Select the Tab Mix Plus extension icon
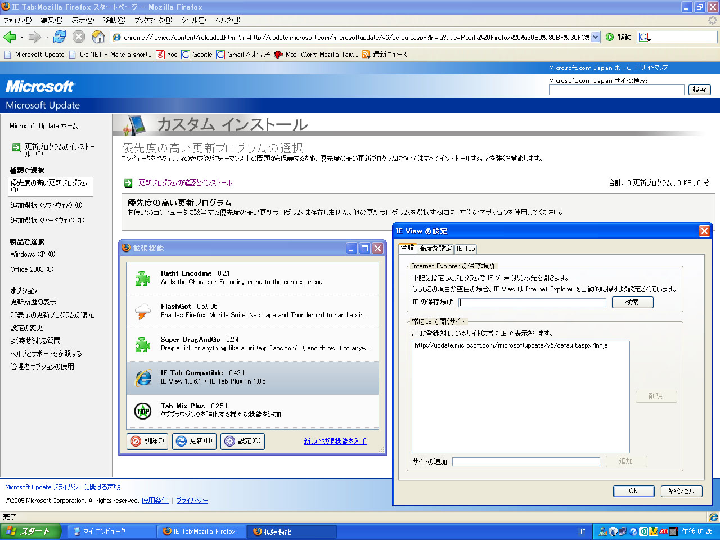Screen dimensions: 720x540 pos(143,411)
